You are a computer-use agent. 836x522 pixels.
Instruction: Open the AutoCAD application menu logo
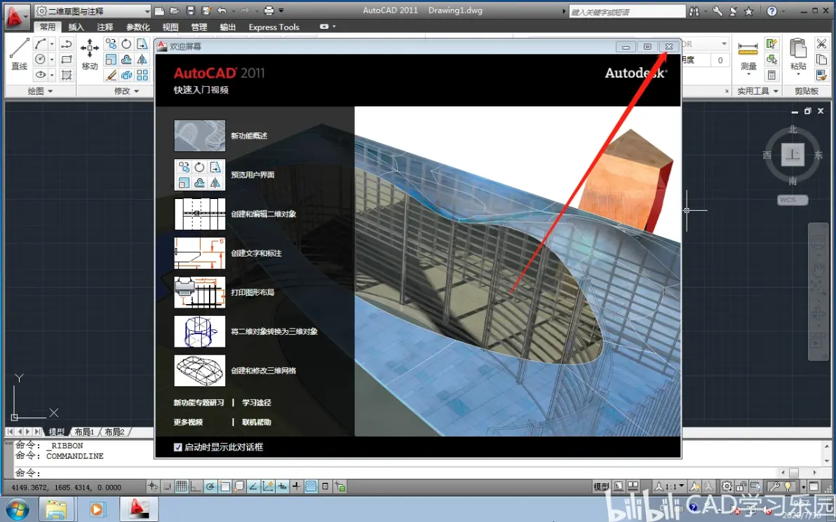(x=16, y=16)
